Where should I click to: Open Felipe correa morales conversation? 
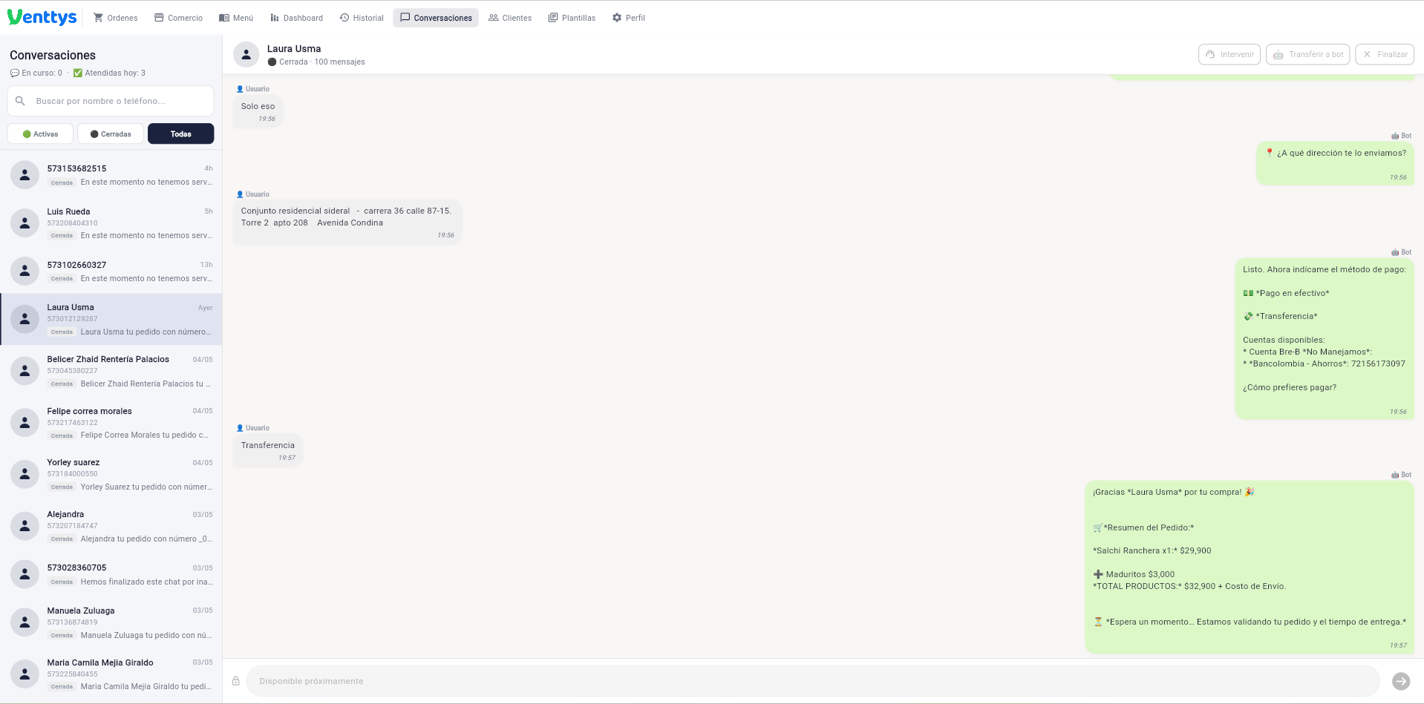(x=111, y=423)
